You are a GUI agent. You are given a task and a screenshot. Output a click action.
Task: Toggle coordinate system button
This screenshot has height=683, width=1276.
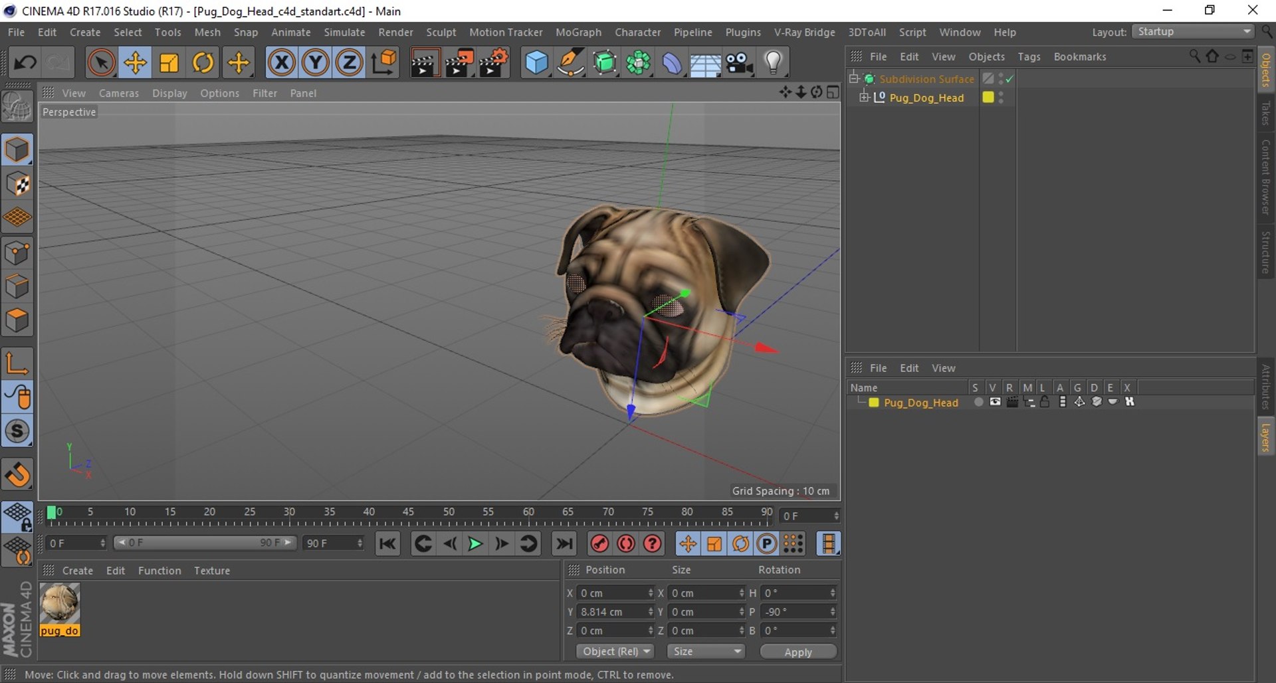tap(384, 63)
